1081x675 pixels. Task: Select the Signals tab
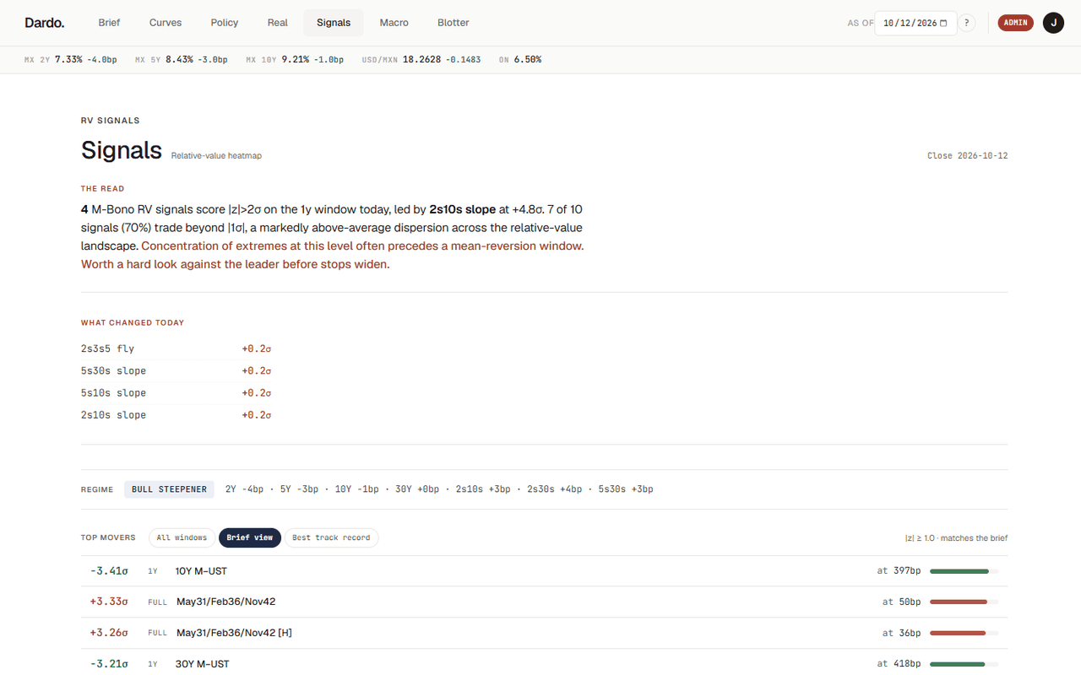pyautogui.click(x=334, y=23)
